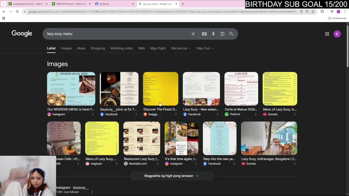
Task: Reload the current page
Action: 17,11
